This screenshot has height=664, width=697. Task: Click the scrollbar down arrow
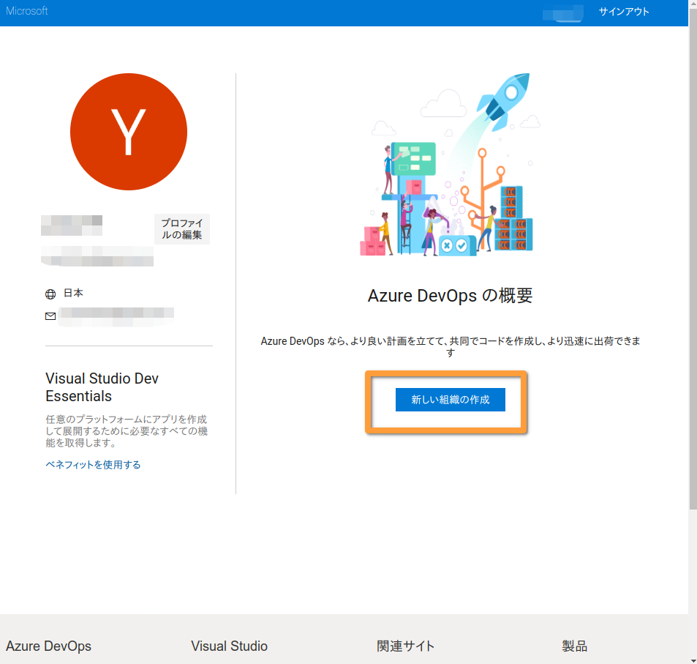click(693, 661)
